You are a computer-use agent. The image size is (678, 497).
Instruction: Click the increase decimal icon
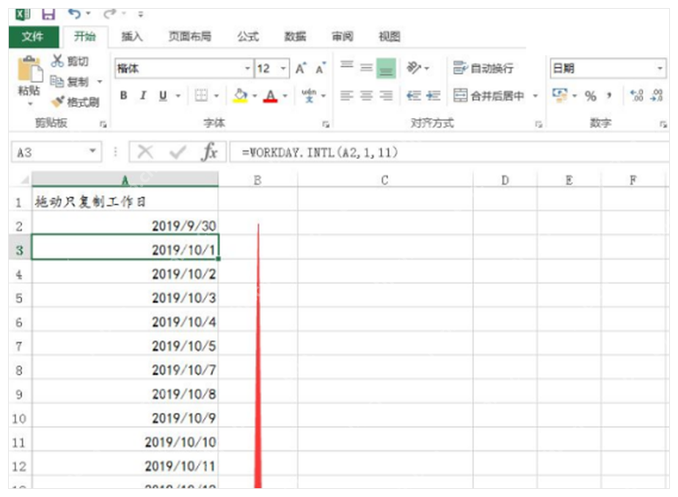coord(637,95)
